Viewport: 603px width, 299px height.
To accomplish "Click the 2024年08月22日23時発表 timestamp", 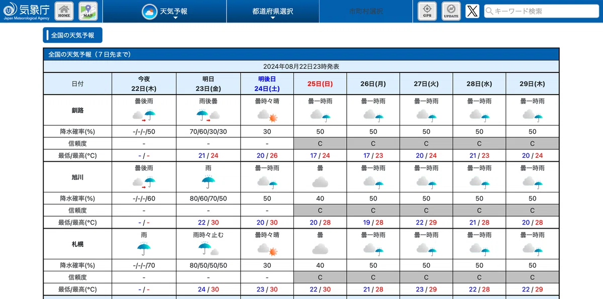I will (x=301, y=66).
